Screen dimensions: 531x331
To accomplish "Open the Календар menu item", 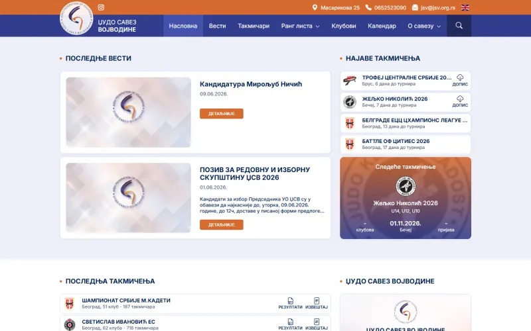I will [382, 26].
